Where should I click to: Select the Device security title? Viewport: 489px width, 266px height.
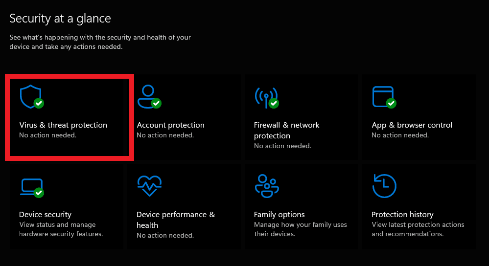[x=45, y=215]
